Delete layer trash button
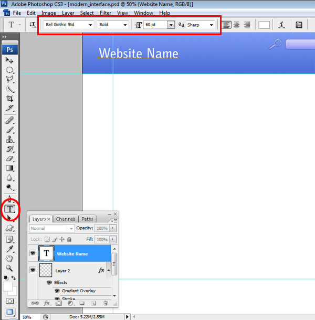Viewport: 315px width, 320px height. click(x=106, y=303)
